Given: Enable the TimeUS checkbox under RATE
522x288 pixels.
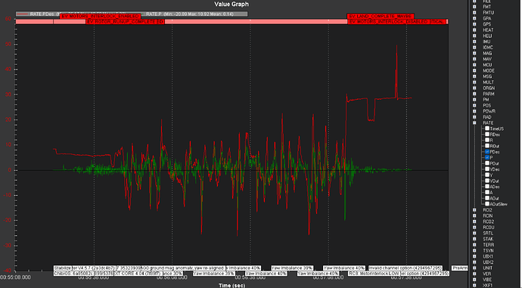Looking at the screenshot, I should pyautogui.click(x=487, y=129).
